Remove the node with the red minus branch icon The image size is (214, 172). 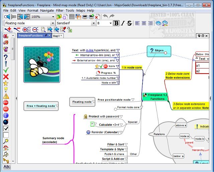(x=17, y=30)
